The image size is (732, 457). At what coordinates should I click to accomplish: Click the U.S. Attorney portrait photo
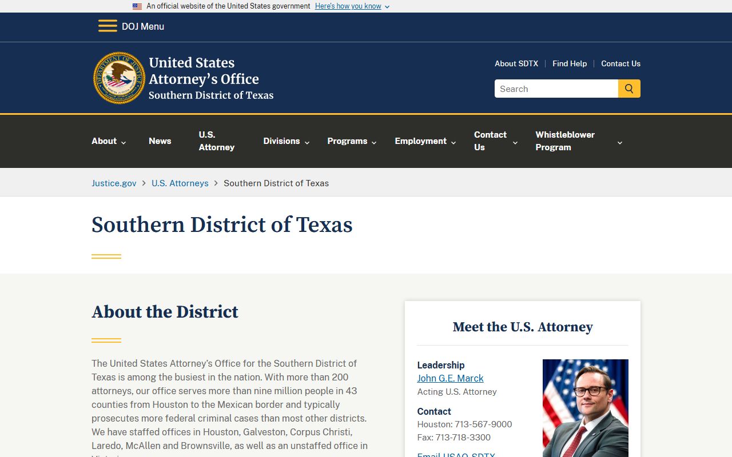pos(586,408)
